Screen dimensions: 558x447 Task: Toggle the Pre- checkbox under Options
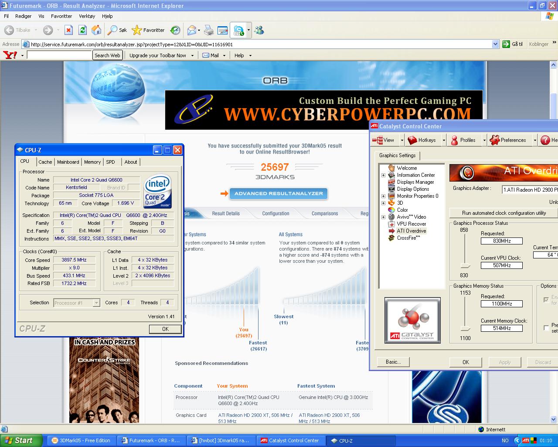pos(546,328)
